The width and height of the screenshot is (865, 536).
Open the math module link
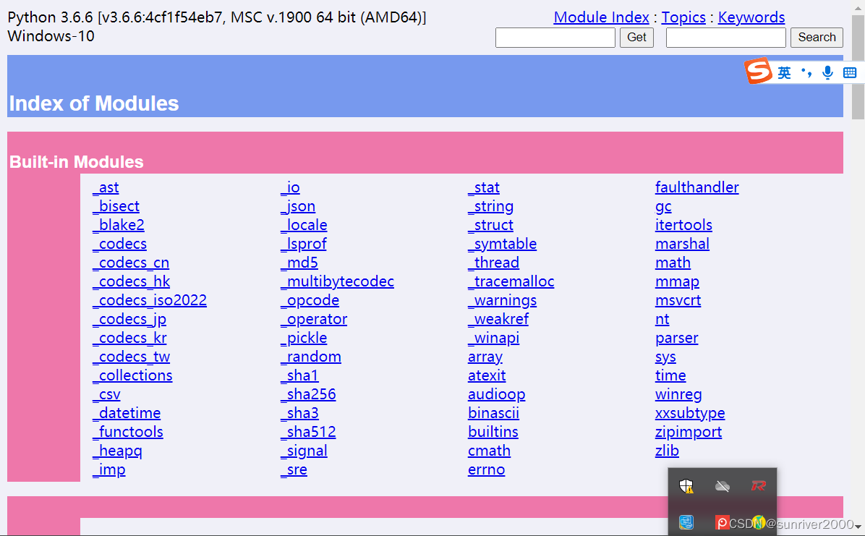click(x=673, y=263)
